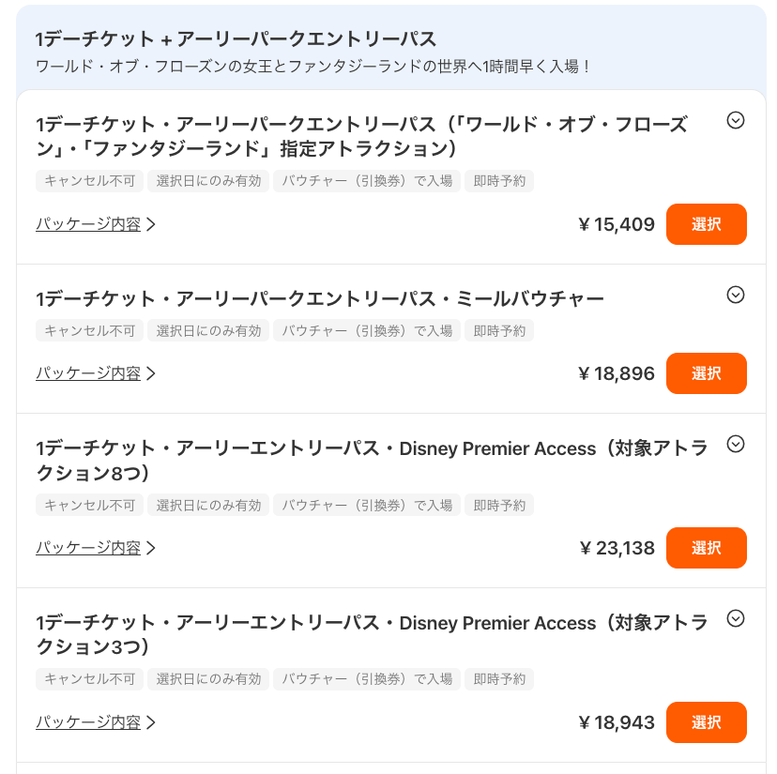Image resolution: width=777 pixels, height=774 pixels.
Task: Click the 即時予約 tag on the meal voucher ticket
Action: 499,330
